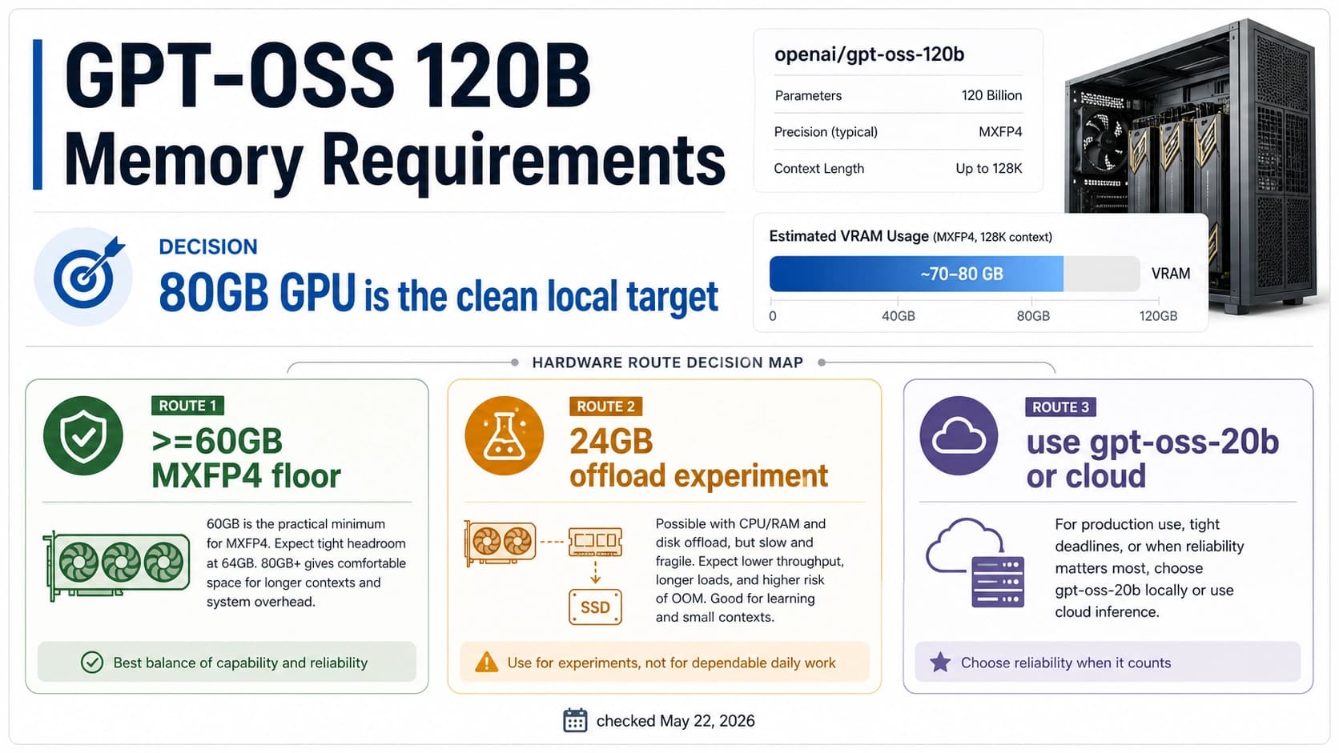Click the 'Possible with CPU/RAM' paragraph

coord(750,570)
